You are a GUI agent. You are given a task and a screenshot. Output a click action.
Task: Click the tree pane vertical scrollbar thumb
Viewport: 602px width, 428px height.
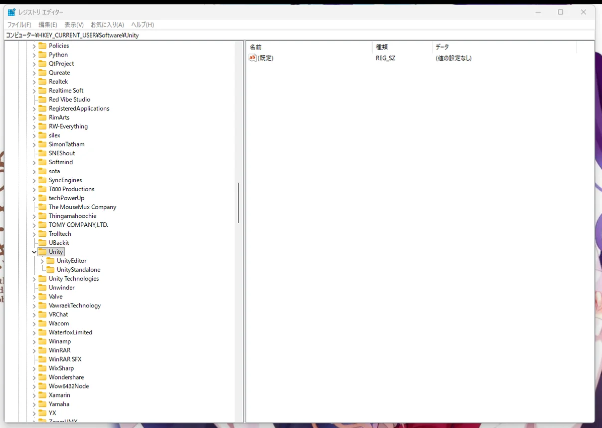tap(239, 203)
